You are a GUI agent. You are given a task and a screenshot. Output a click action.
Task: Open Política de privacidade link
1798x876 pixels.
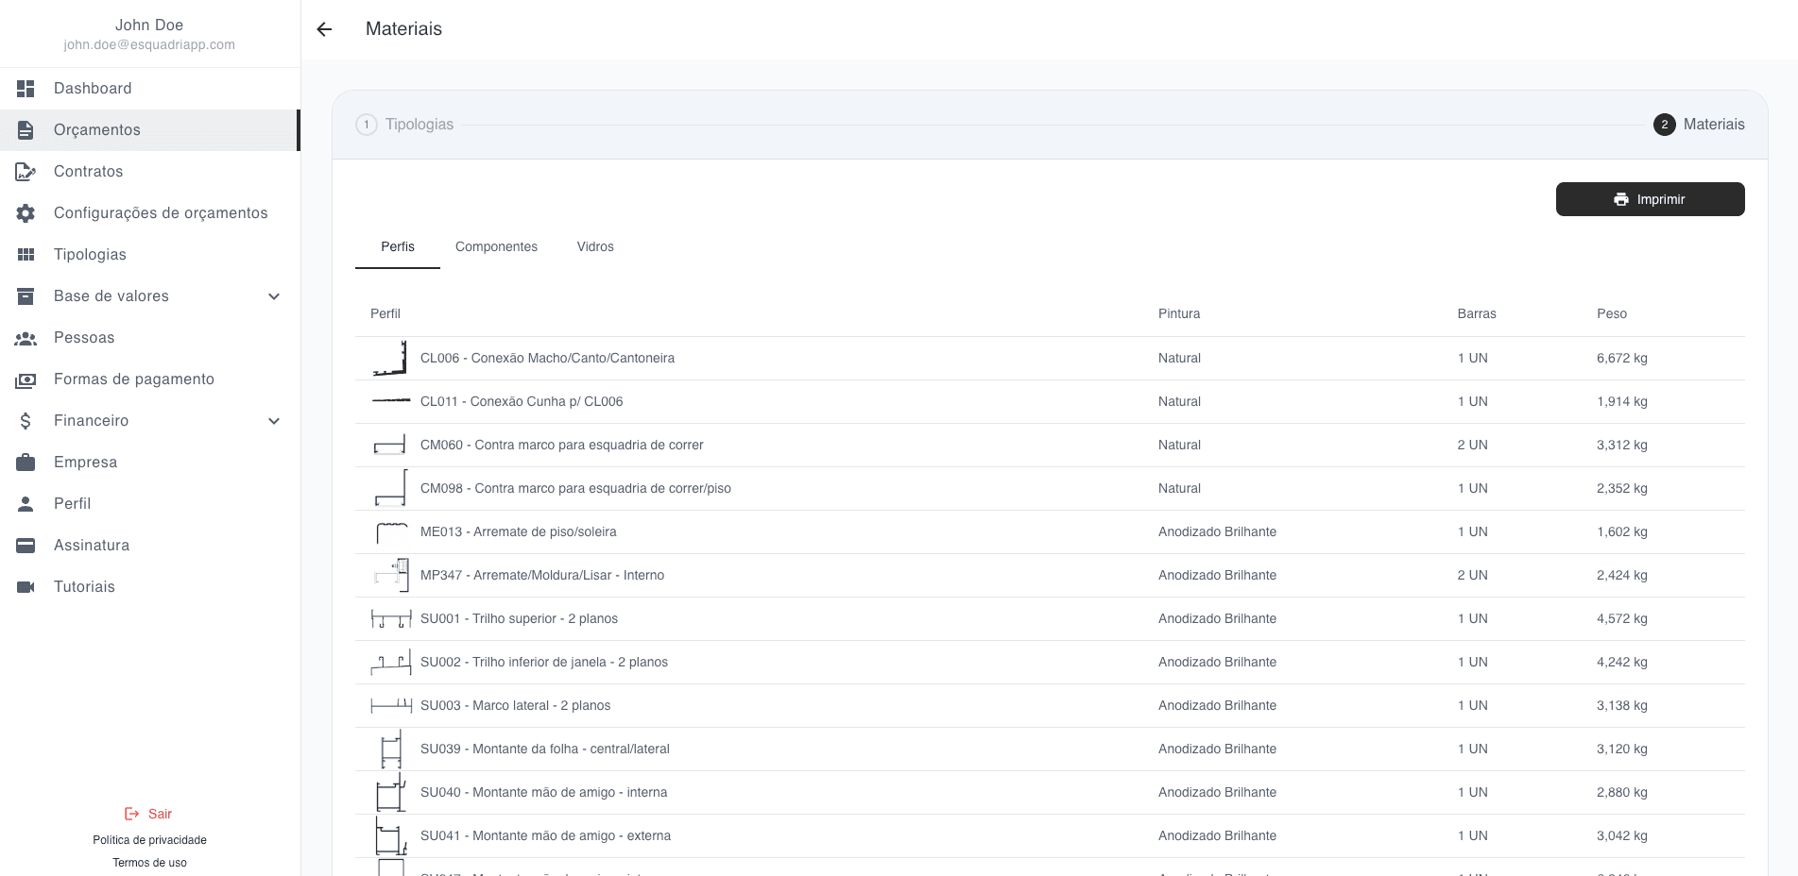point(149,840)
